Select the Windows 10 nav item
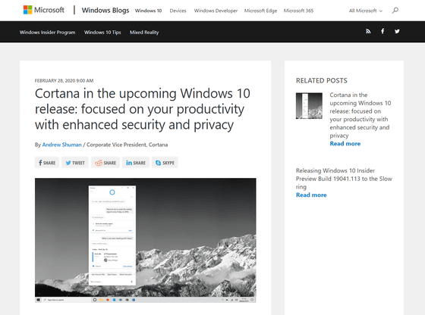425x315 pixels. pyautogui.click(x=148, y=11)
